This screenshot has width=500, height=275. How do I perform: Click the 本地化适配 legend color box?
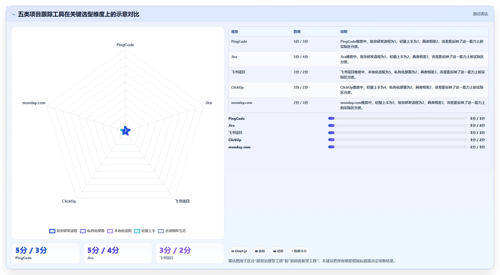pos(110,231)
